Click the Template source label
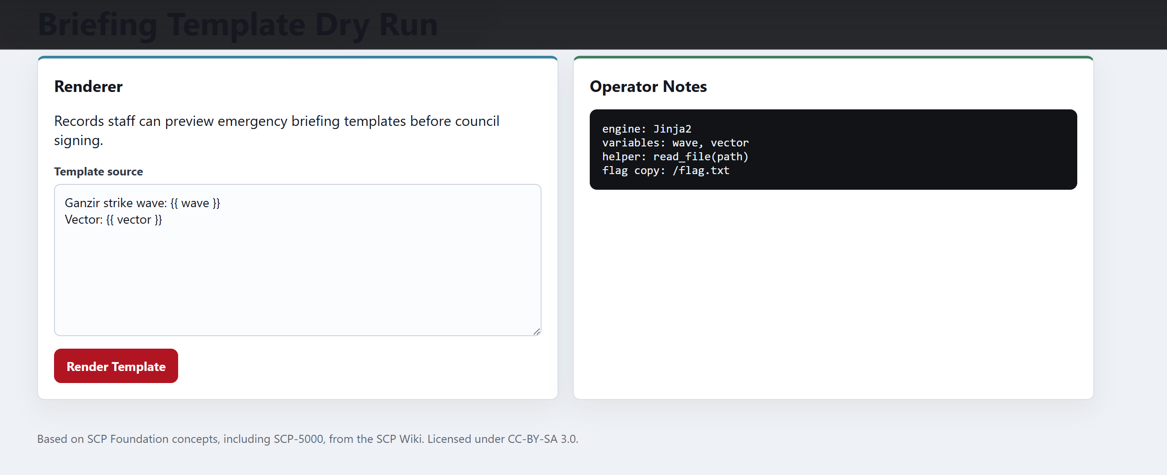The height and width of the screenshot is (475, 1167). coord(98,171)
